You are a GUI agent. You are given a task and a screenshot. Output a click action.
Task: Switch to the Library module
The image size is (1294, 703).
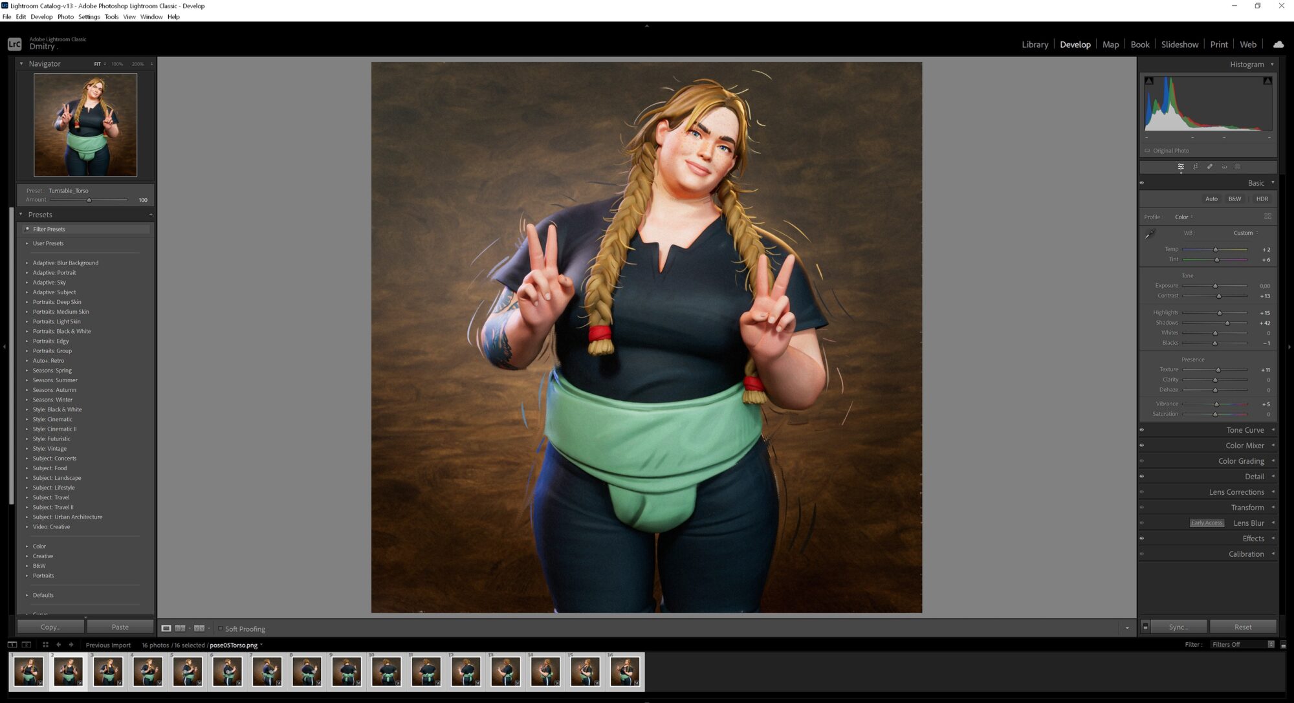[x=1035, y=45]
